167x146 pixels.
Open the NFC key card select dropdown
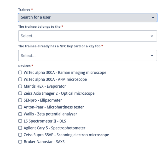pos(88,56)
